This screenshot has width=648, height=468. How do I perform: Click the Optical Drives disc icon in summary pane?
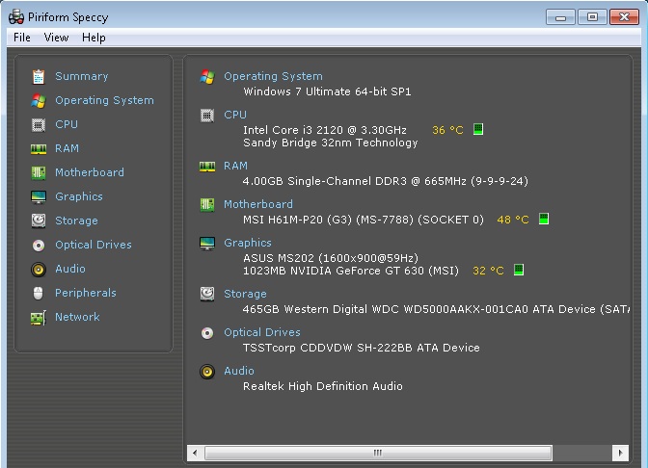coord(207,332)
